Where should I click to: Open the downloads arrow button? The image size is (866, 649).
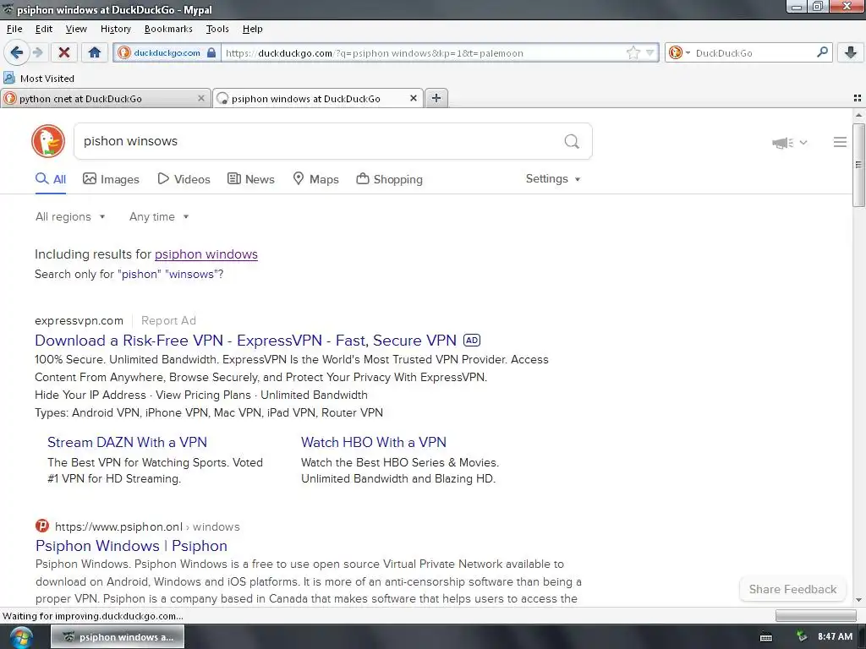coord(851,52)
